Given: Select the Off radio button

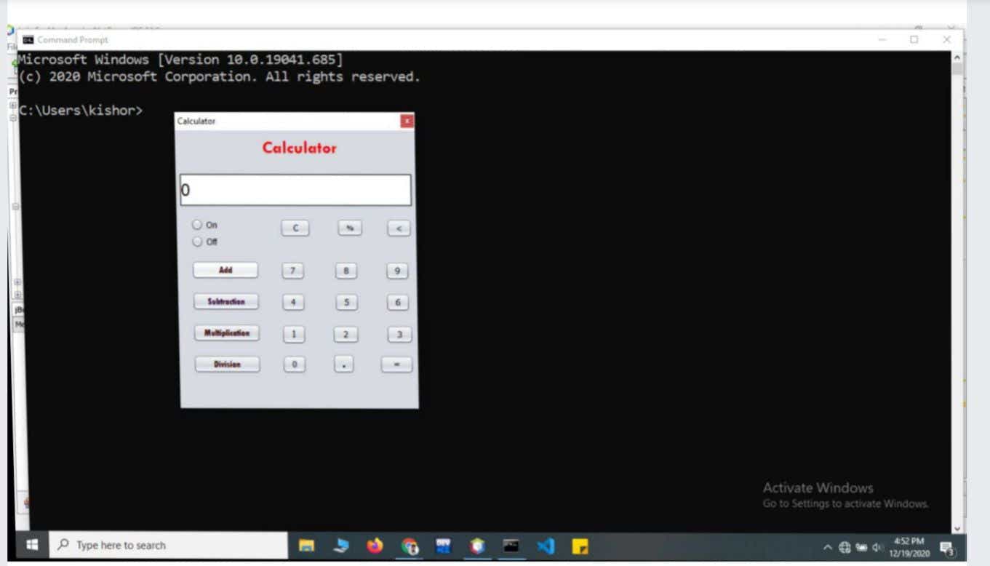Looking at the screenshot, I should tap(197, 242).
